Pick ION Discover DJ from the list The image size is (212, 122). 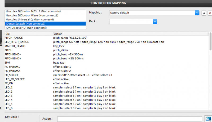[x=45, y=28]
